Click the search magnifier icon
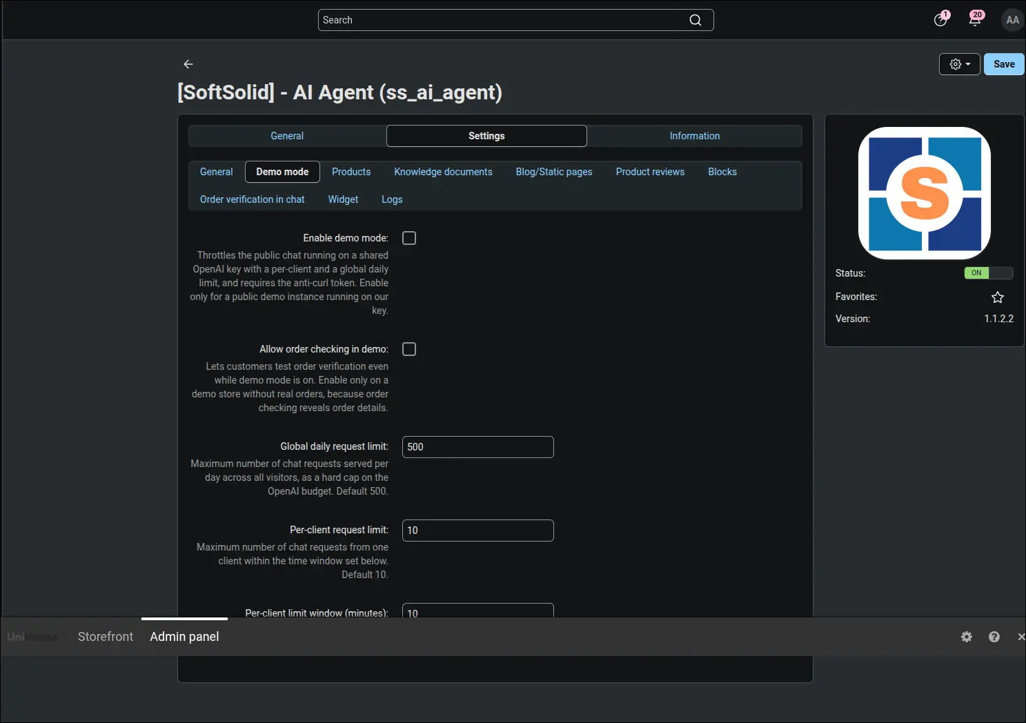 695,20
